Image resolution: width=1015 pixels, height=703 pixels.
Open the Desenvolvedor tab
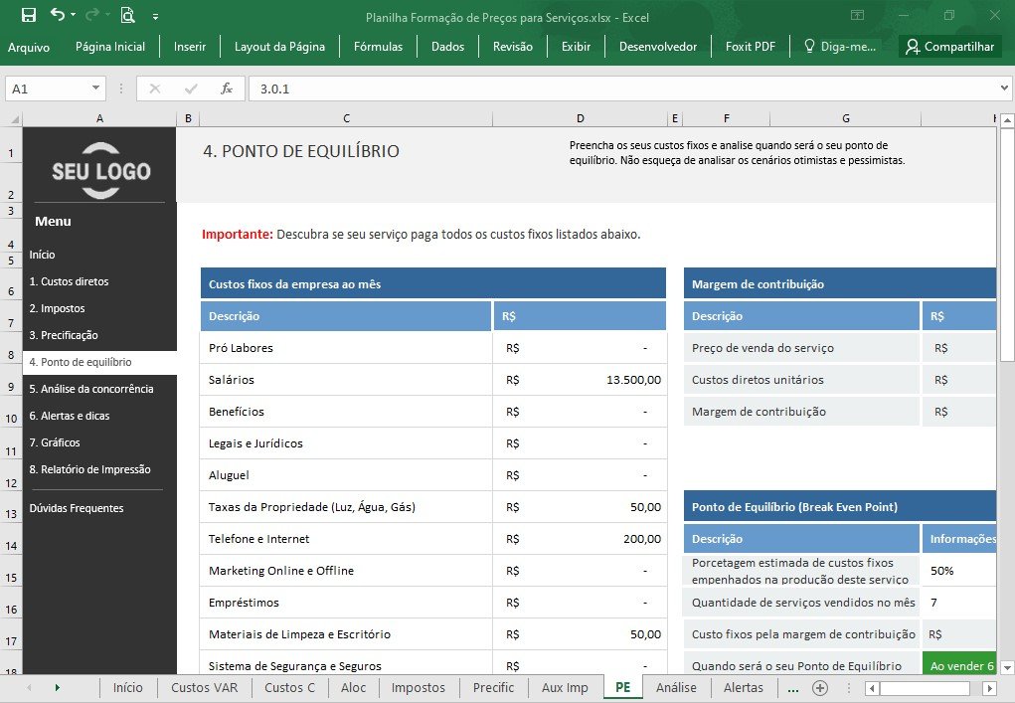click(658, 47)
